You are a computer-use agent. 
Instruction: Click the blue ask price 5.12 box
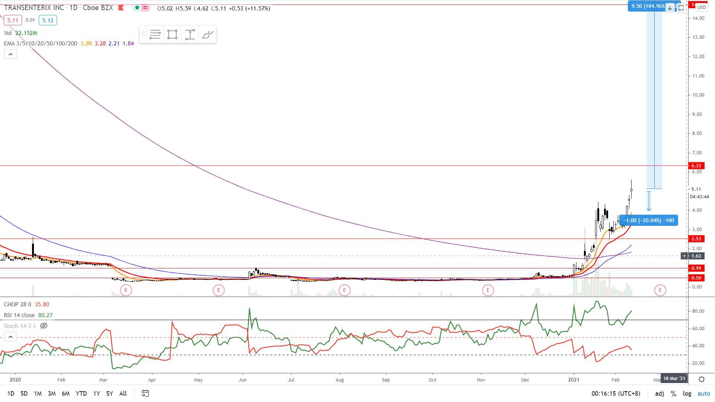click(x=47, y=20)
